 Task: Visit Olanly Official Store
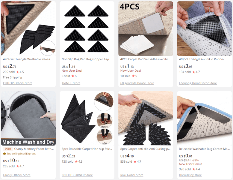point(17,175)
